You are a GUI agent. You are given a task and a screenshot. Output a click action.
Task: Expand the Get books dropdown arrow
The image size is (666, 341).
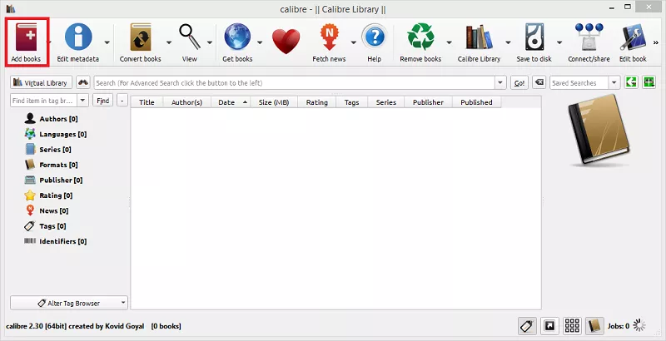coord(260,42)
